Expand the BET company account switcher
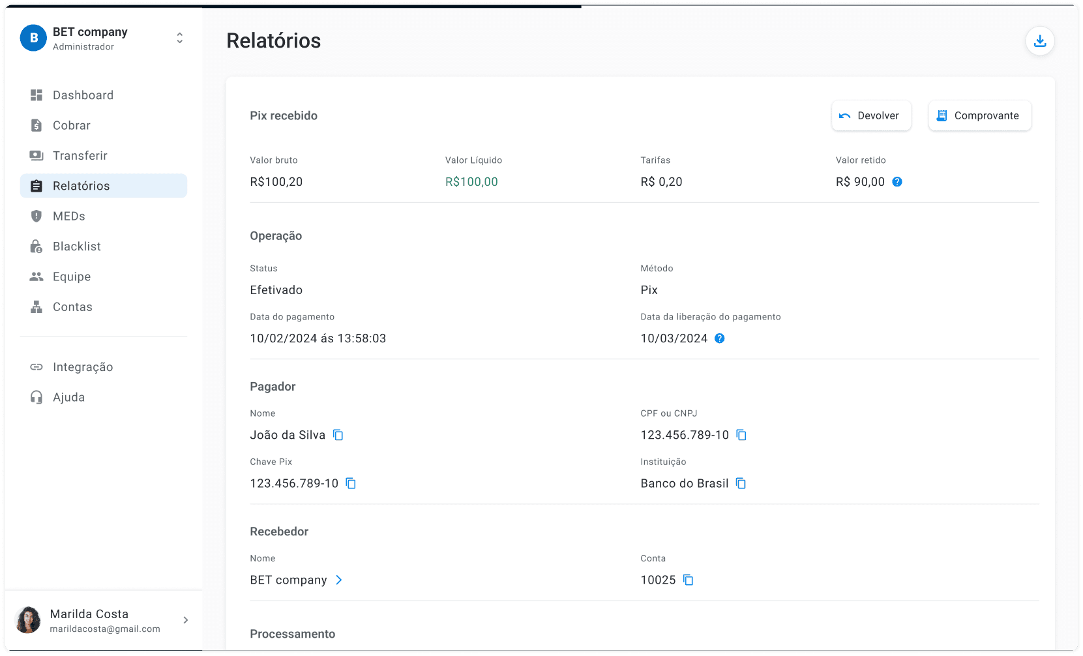 tap(180, 38)
